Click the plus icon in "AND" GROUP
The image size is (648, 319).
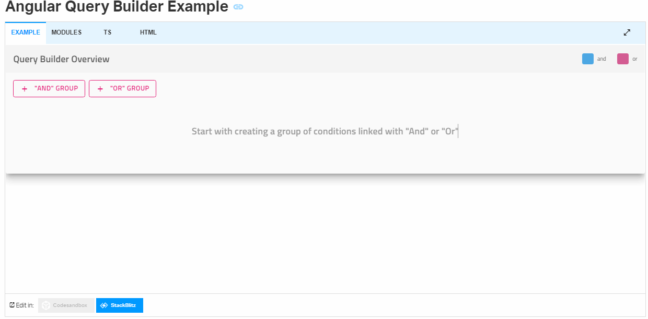(x=25, y=89)
